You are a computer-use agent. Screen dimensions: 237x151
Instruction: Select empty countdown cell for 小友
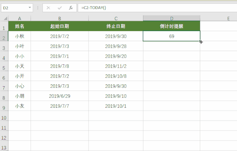click(x=172, y=106)
